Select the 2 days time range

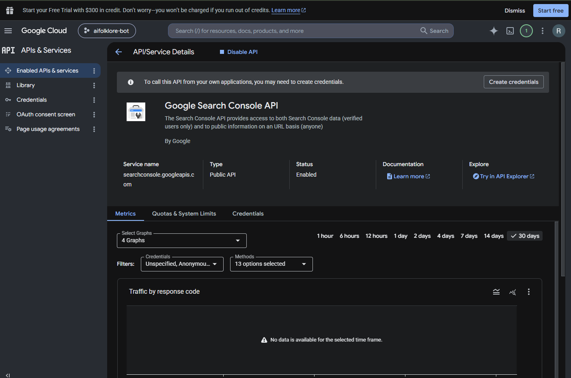point(422,236)
